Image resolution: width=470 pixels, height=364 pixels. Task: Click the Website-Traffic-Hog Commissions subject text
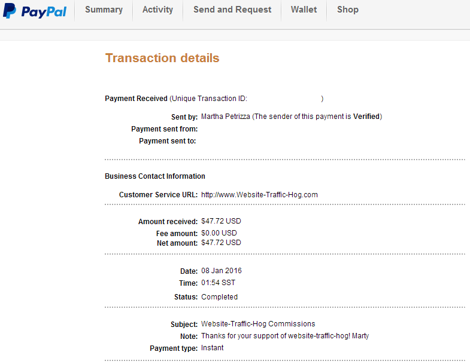258,324
